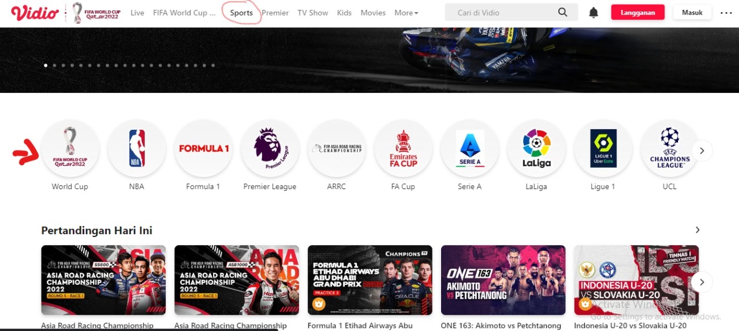Screen dimensions: 739x331
Task: Open ONE 163 Akimoto vs Petchtanong thumbnail
Action: point(503,280)
